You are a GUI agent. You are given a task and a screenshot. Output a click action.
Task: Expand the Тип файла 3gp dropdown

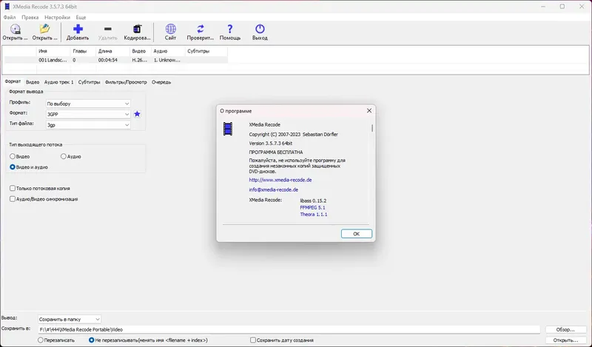point(88,125)
